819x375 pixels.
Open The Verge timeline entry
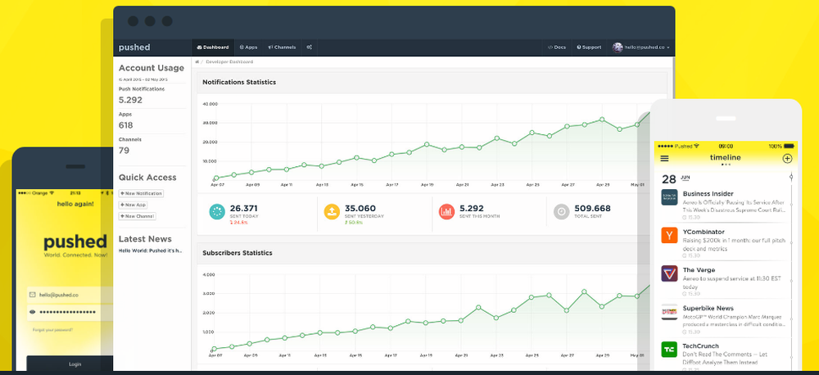(x=723, y=282)
